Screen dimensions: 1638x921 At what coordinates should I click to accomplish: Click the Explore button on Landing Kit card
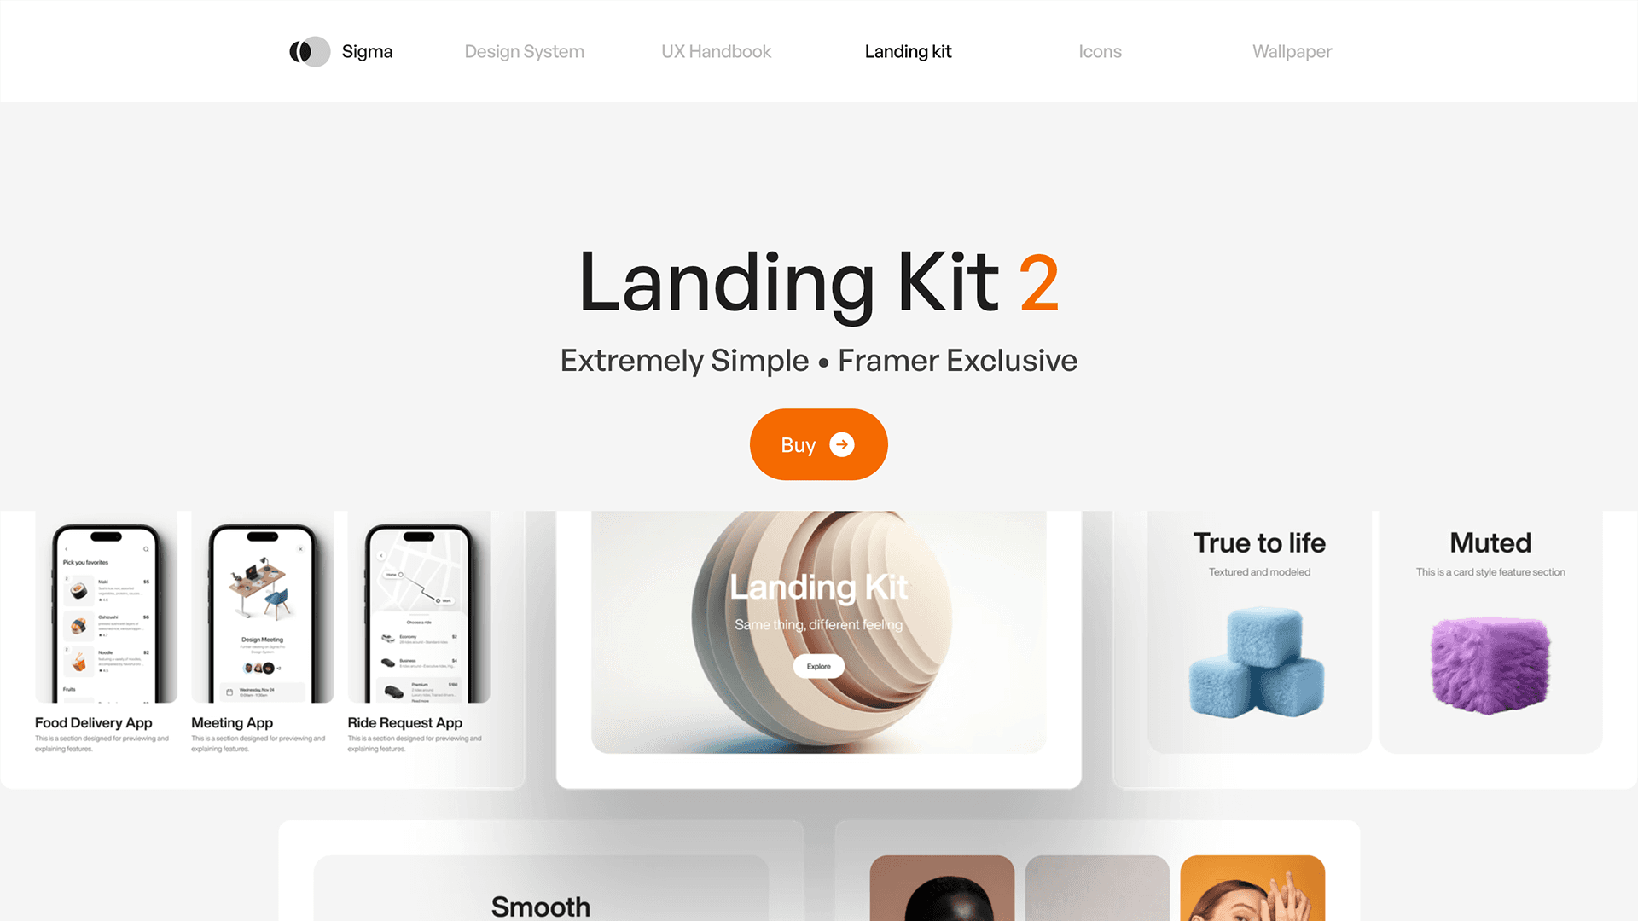pos(819,664)
